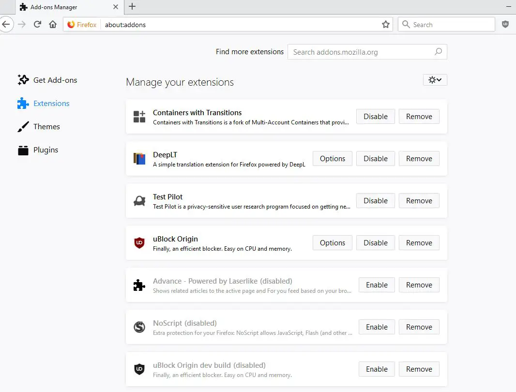Click the magnifier in the addons search field
Screen dimensions: 516x392
point(438,52)
